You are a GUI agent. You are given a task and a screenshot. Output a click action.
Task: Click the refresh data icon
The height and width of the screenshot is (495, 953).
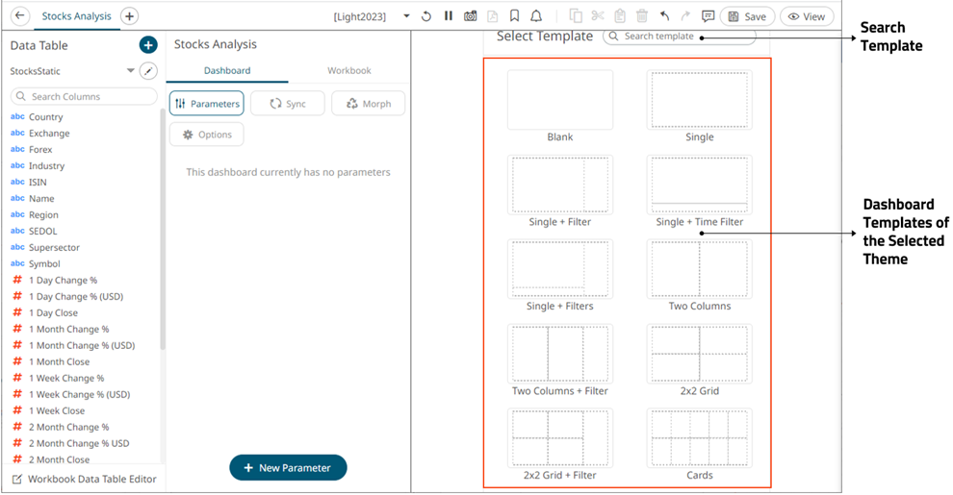[x=426, y=16]
